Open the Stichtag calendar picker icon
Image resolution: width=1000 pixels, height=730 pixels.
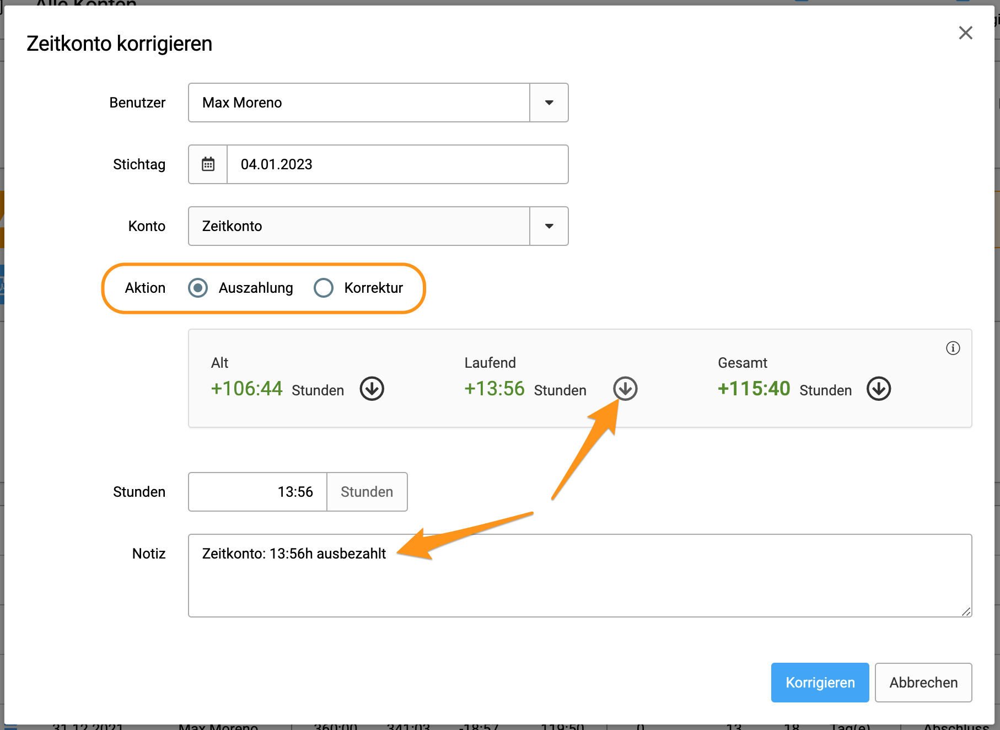coord(208,164)
